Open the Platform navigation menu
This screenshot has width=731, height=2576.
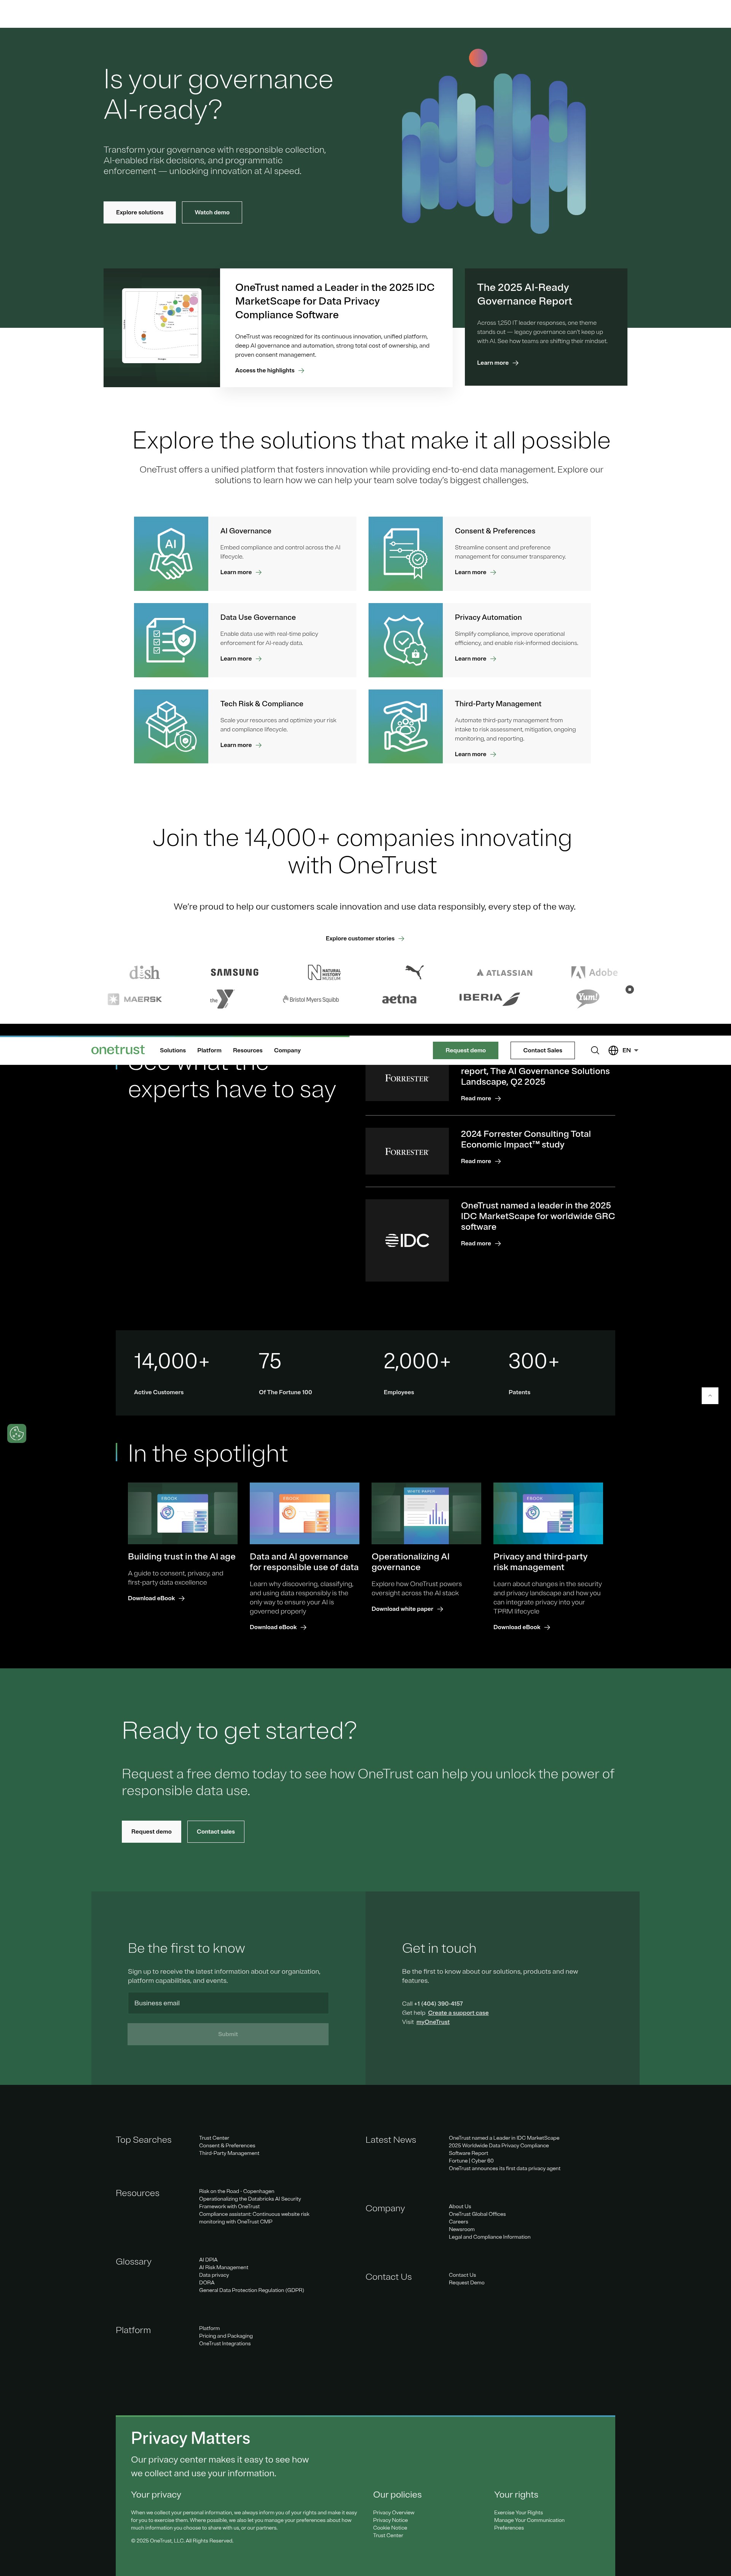point(209,1050)
